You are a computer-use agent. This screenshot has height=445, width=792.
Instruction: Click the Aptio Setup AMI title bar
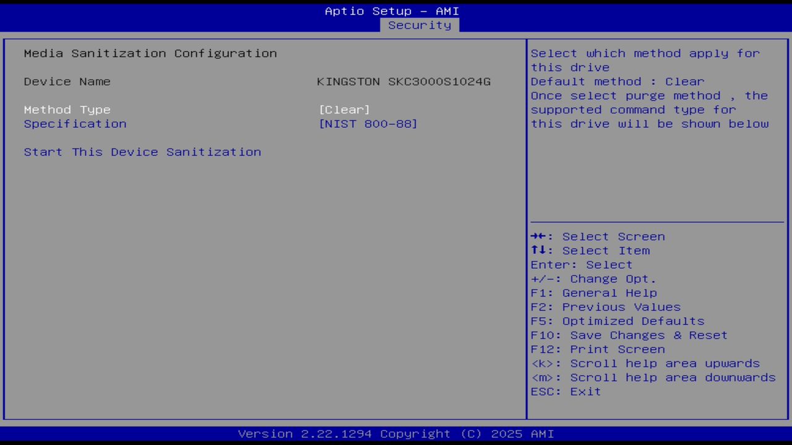click(x=392, y=11)
